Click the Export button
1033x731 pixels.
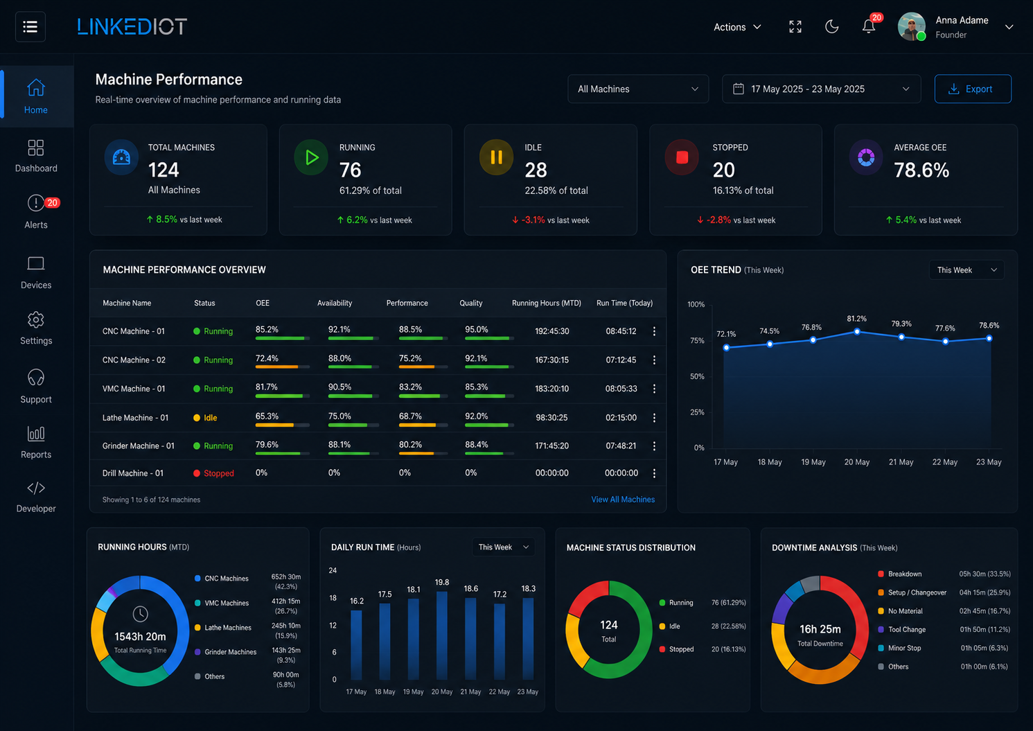coord(973,89)
